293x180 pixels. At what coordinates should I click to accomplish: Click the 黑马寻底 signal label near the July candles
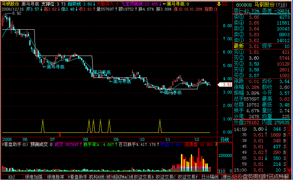(x=55, y=67)
